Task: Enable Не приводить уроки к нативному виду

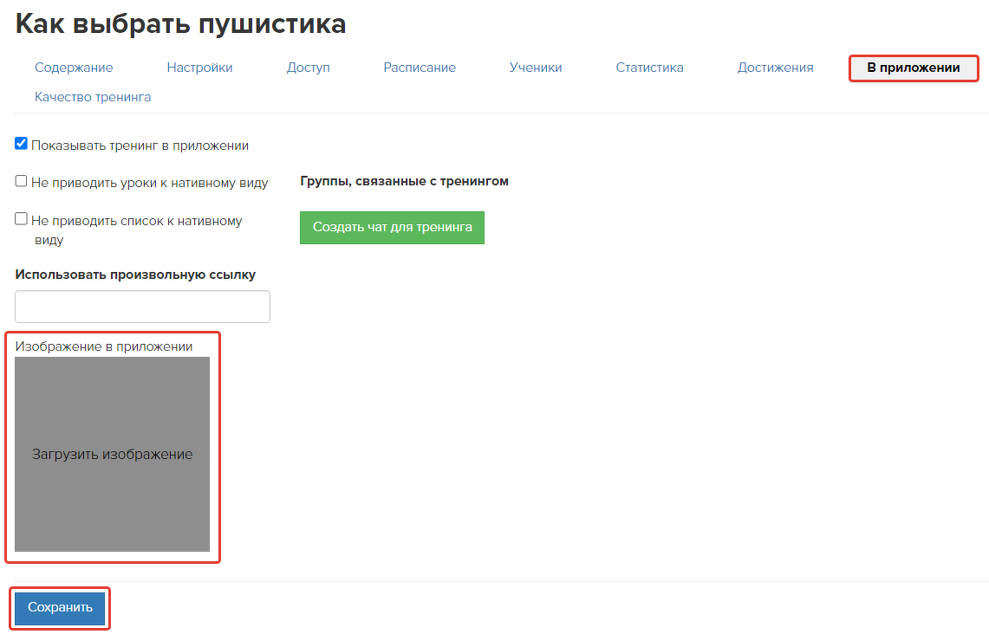Action: click(x=22, y=181)
